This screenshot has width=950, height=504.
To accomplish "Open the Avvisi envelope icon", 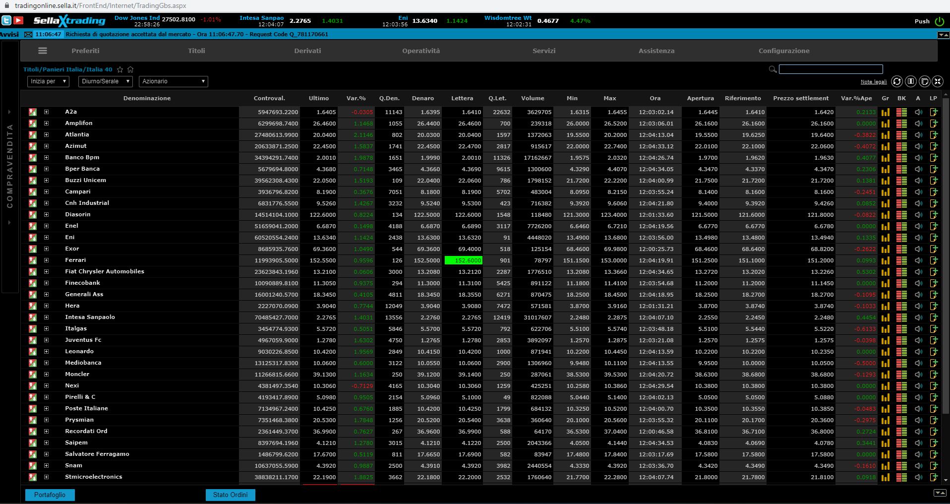I will [28, 34].
